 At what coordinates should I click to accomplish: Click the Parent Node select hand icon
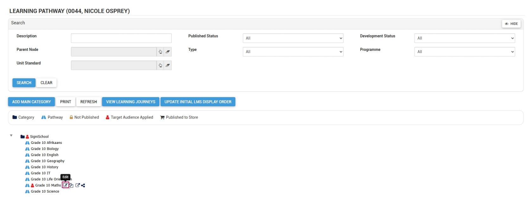tap(160, 52)
